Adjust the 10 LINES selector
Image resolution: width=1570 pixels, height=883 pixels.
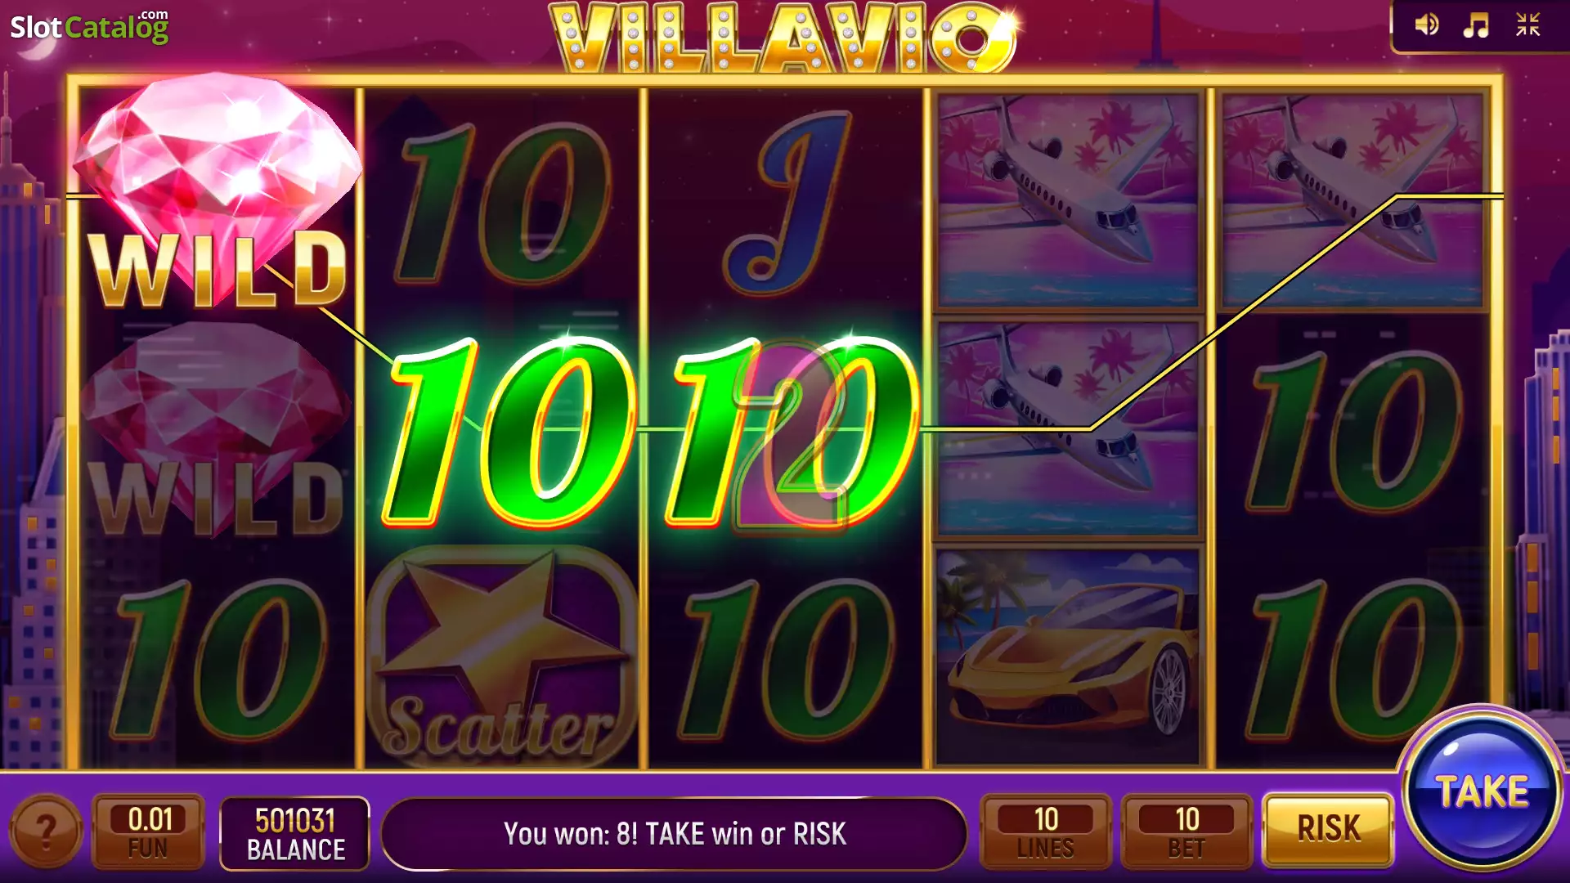point(1046,831)
